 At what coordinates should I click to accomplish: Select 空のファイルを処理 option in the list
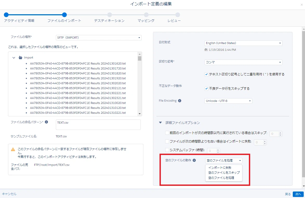pyautogui.click(x=221, y=178)
